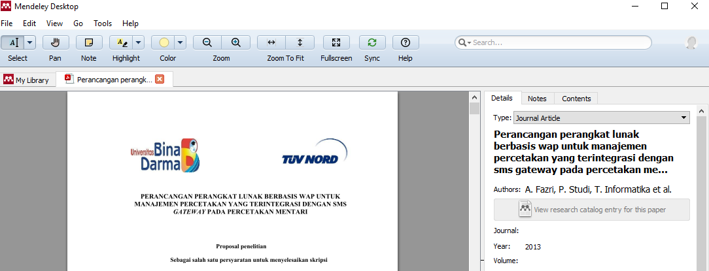This screenshot has width=709, height=271.
Task: Click the details panel scrollbar up arrow
Action: pos(701,110)
